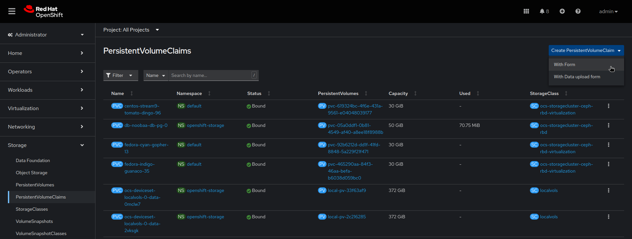
Task: Open kebab menu for db-noobaa-db-pg-0 row
Action: [608, 126]
